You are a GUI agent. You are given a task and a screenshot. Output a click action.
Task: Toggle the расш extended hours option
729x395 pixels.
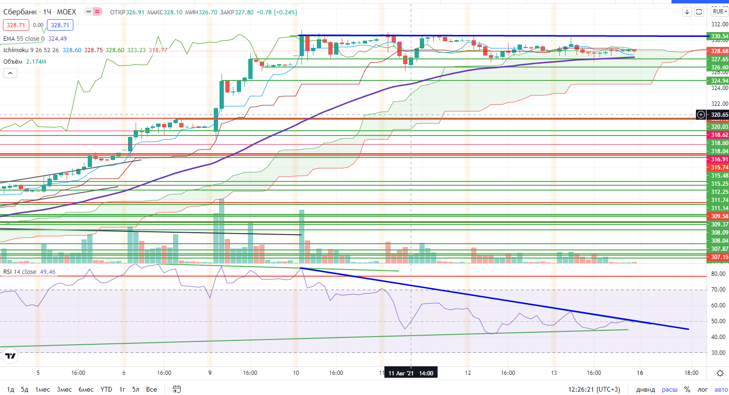[670, 389]
